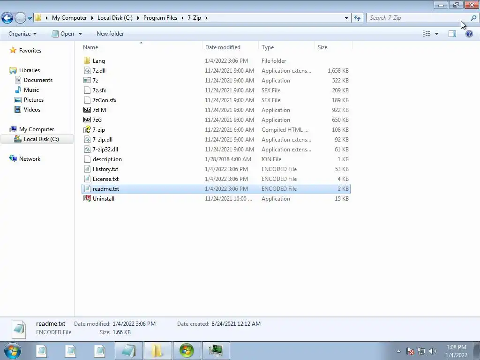Select the Music library

click(31, 90)
